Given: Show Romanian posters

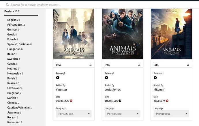Looking at the screenshot, I should 15,122.
